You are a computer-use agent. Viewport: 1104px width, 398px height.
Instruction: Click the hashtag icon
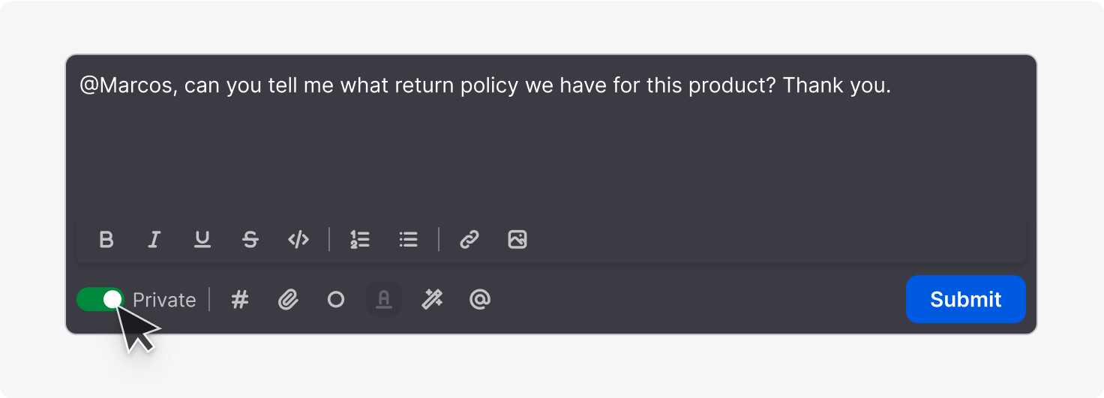239,300
